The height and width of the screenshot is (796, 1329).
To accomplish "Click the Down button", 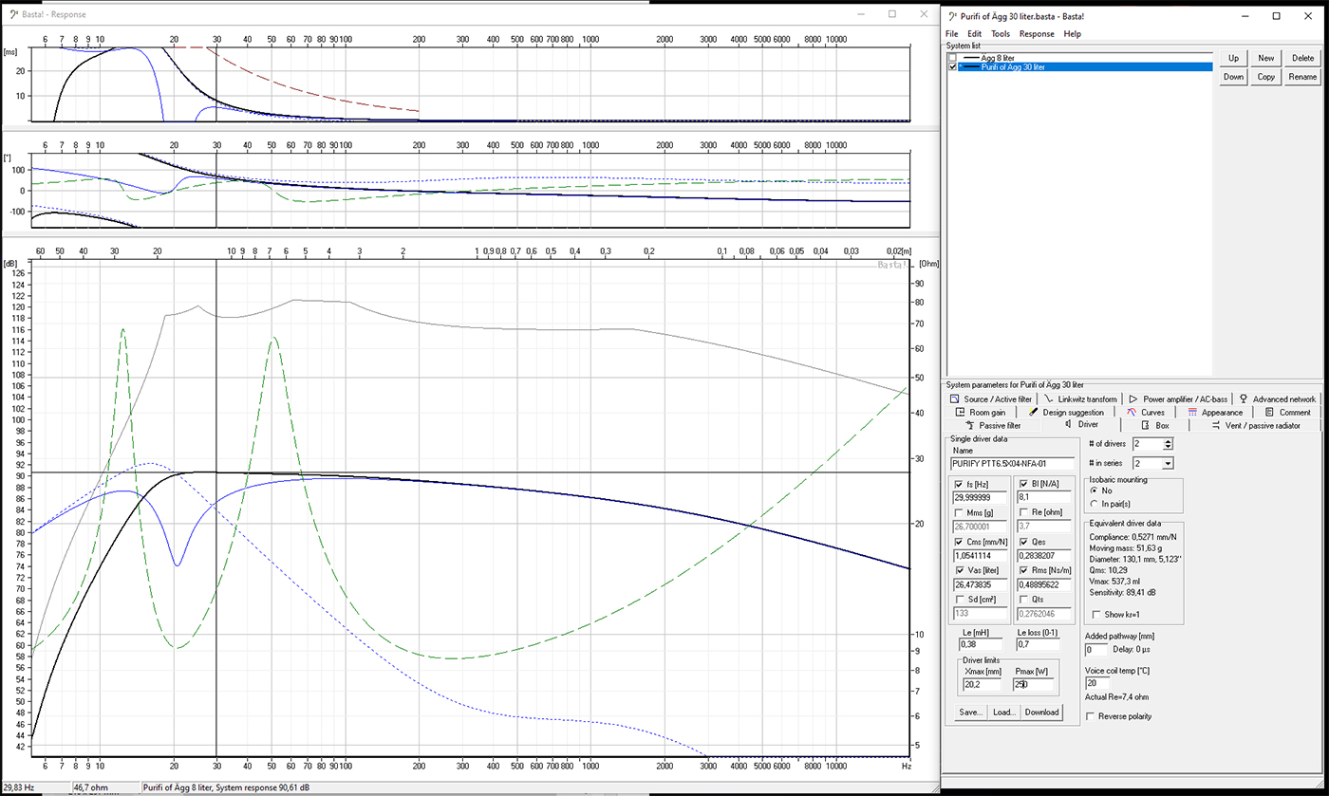I will pyautogui.click(x=1233, y=77).
